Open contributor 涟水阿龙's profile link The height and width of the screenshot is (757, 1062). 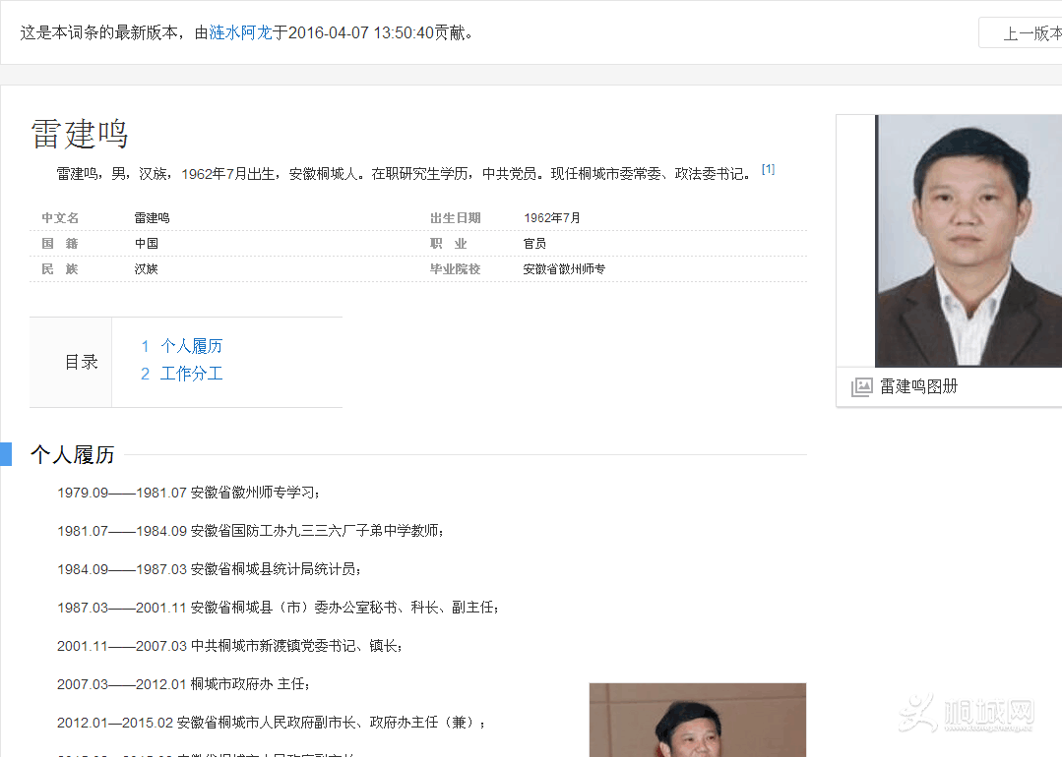240,32
